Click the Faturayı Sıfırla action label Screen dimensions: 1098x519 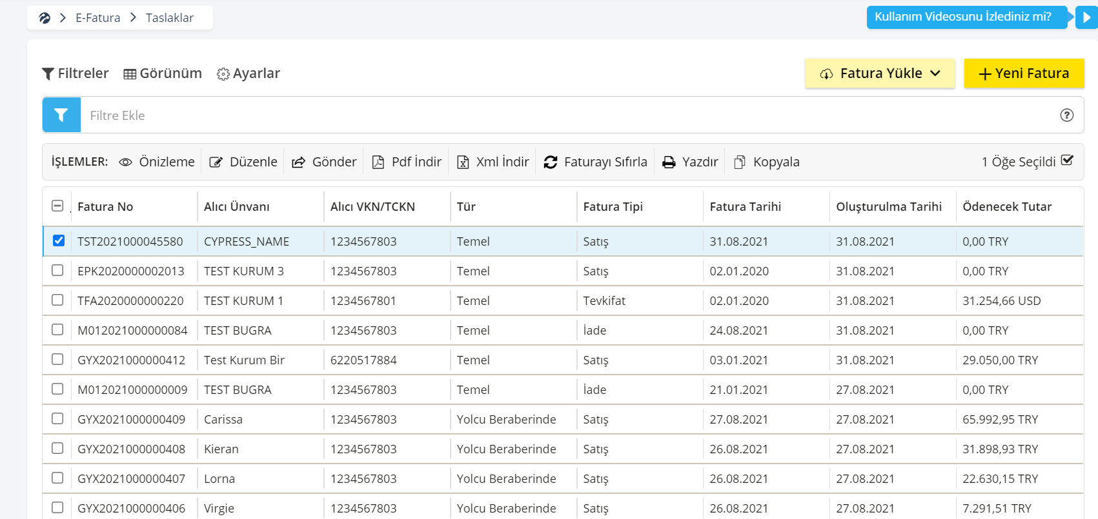(605, 162)
